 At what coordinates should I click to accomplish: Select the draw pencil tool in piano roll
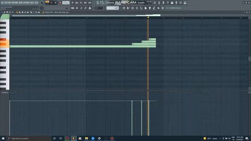tap(17, 12)
